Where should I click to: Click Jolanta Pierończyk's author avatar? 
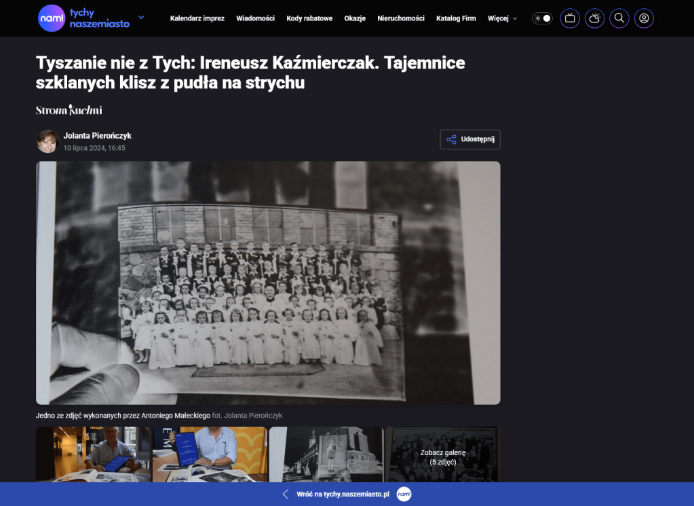click(47, 141)
